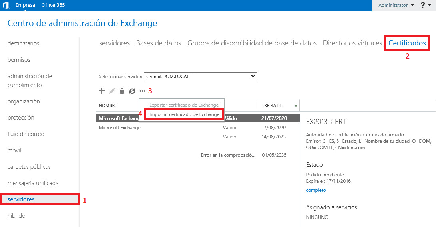Screen dimensions: 436x227
Task: Open organización in the sidebar
Action: click(x=24, y=101)
